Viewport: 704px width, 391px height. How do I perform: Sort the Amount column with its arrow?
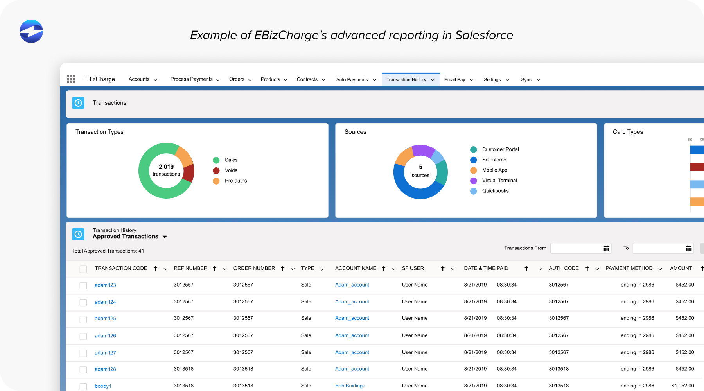point(700,268)
